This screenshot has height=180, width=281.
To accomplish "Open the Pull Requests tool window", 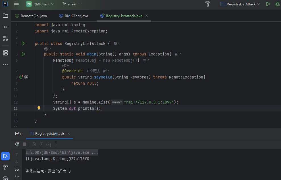I will [5, 38].
